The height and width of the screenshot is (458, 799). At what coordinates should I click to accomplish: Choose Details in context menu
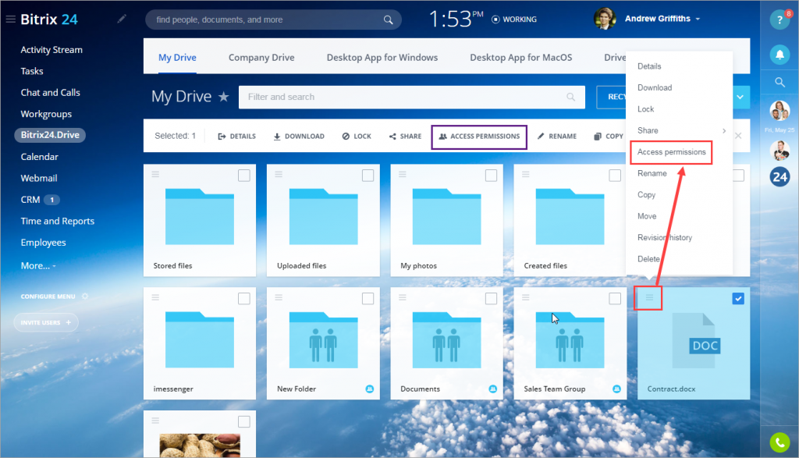[649, 66]
